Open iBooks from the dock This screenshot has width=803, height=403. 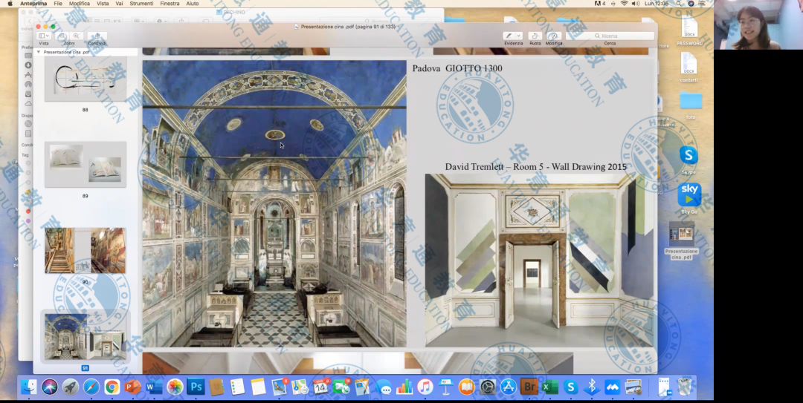pyautogui.click(x=466, y=387)
